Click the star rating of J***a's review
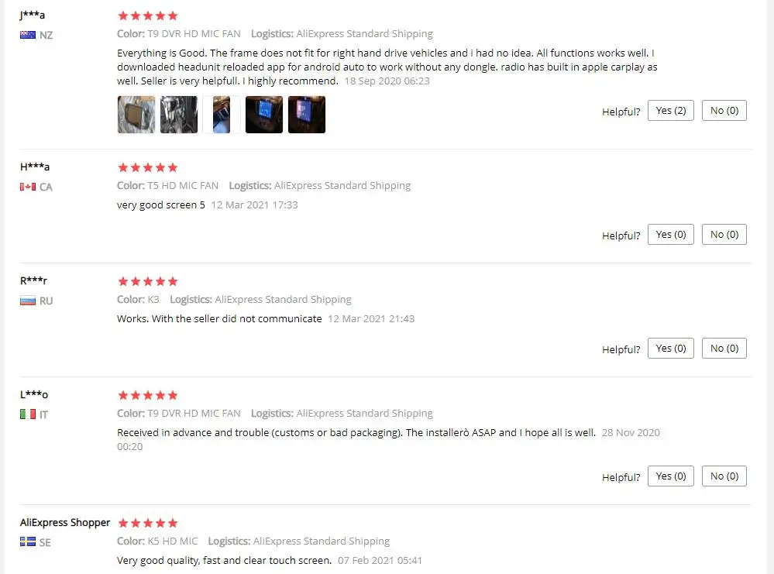This screenshot has width=774, height=574. [x=147, y=15]
